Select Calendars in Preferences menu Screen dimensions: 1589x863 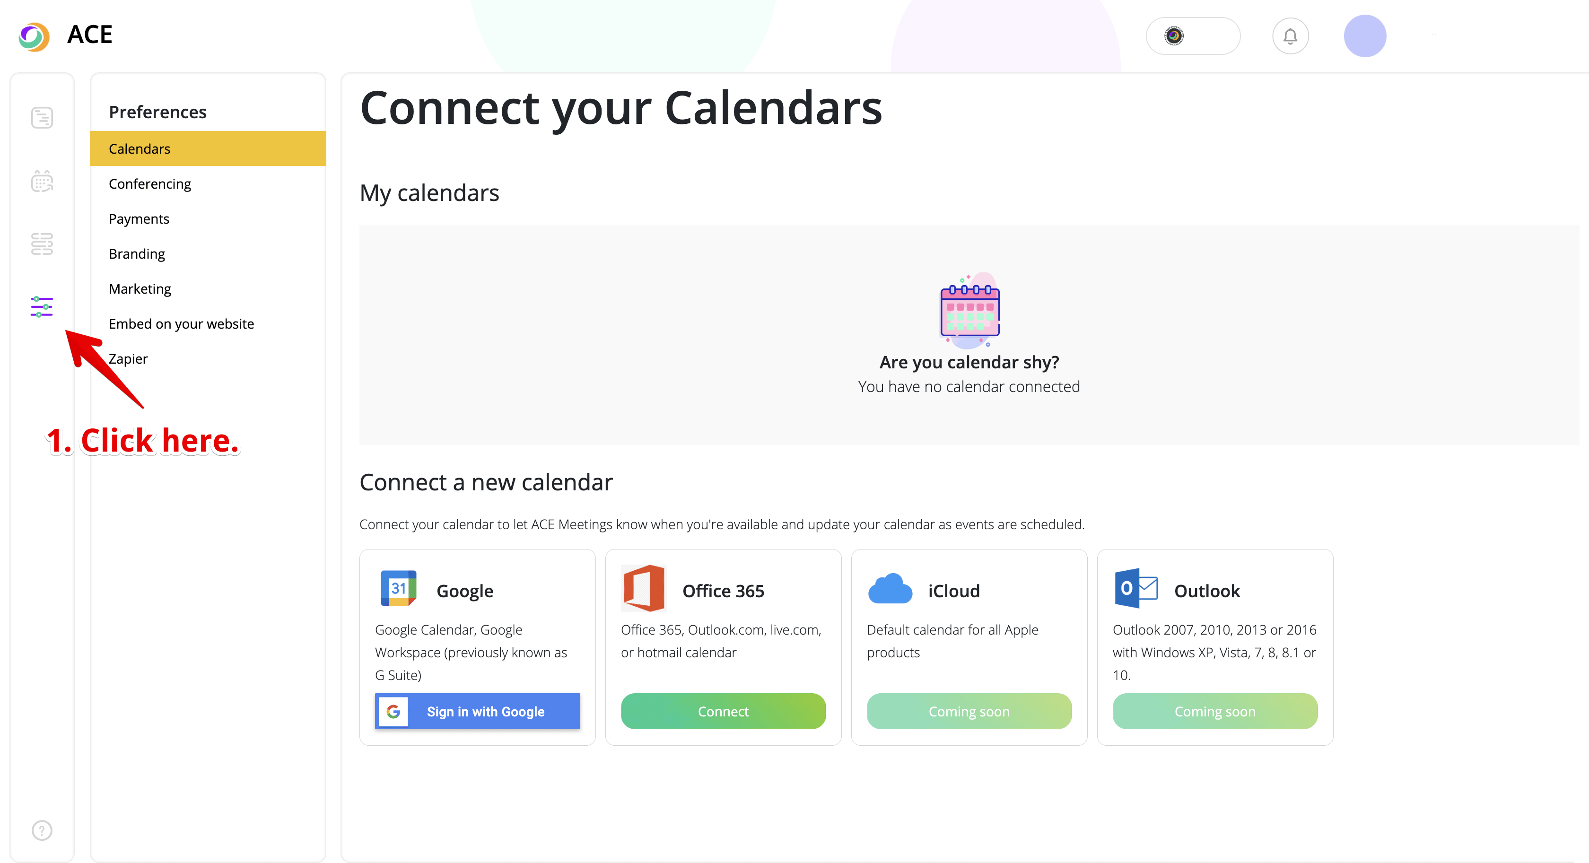click(x=140, y=148)
